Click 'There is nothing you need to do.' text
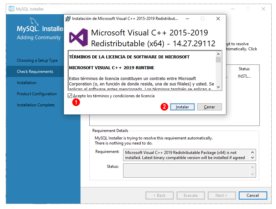The image size is (276, 209). point(123,143)
